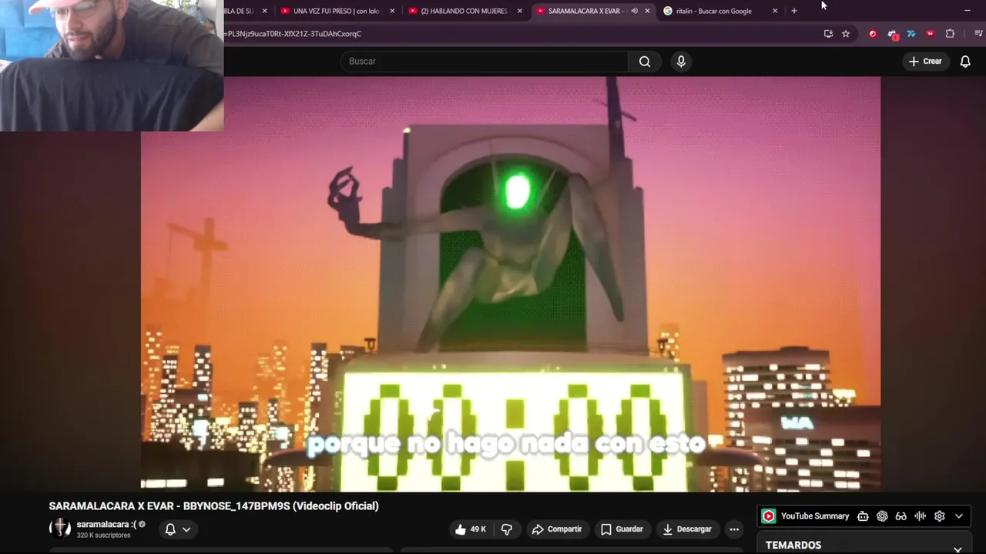Viewport: 986px width, 554px height.
Task: Close the UNA VEZ FUI PRESO tab
Action: coord(392,11)
